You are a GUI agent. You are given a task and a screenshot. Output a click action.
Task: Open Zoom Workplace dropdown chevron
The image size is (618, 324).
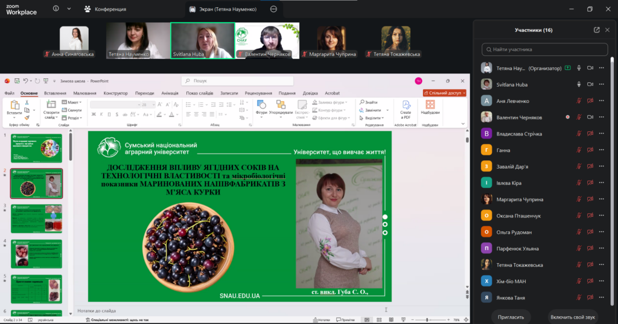click(69, 8)
